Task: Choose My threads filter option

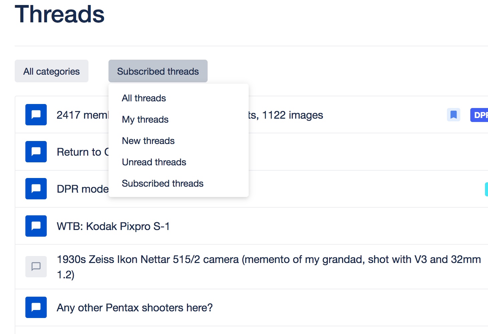Action: coord(145,120)
